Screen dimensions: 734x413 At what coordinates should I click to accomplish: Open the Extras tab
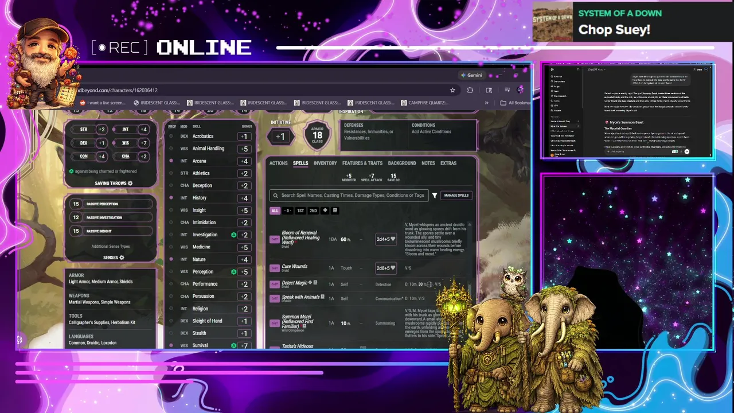coord(448,163)
